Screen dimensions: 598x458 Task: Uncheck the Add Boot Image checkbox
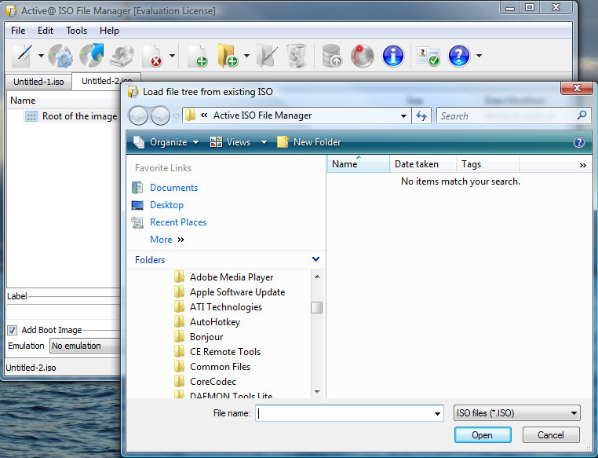pos(13,330)
